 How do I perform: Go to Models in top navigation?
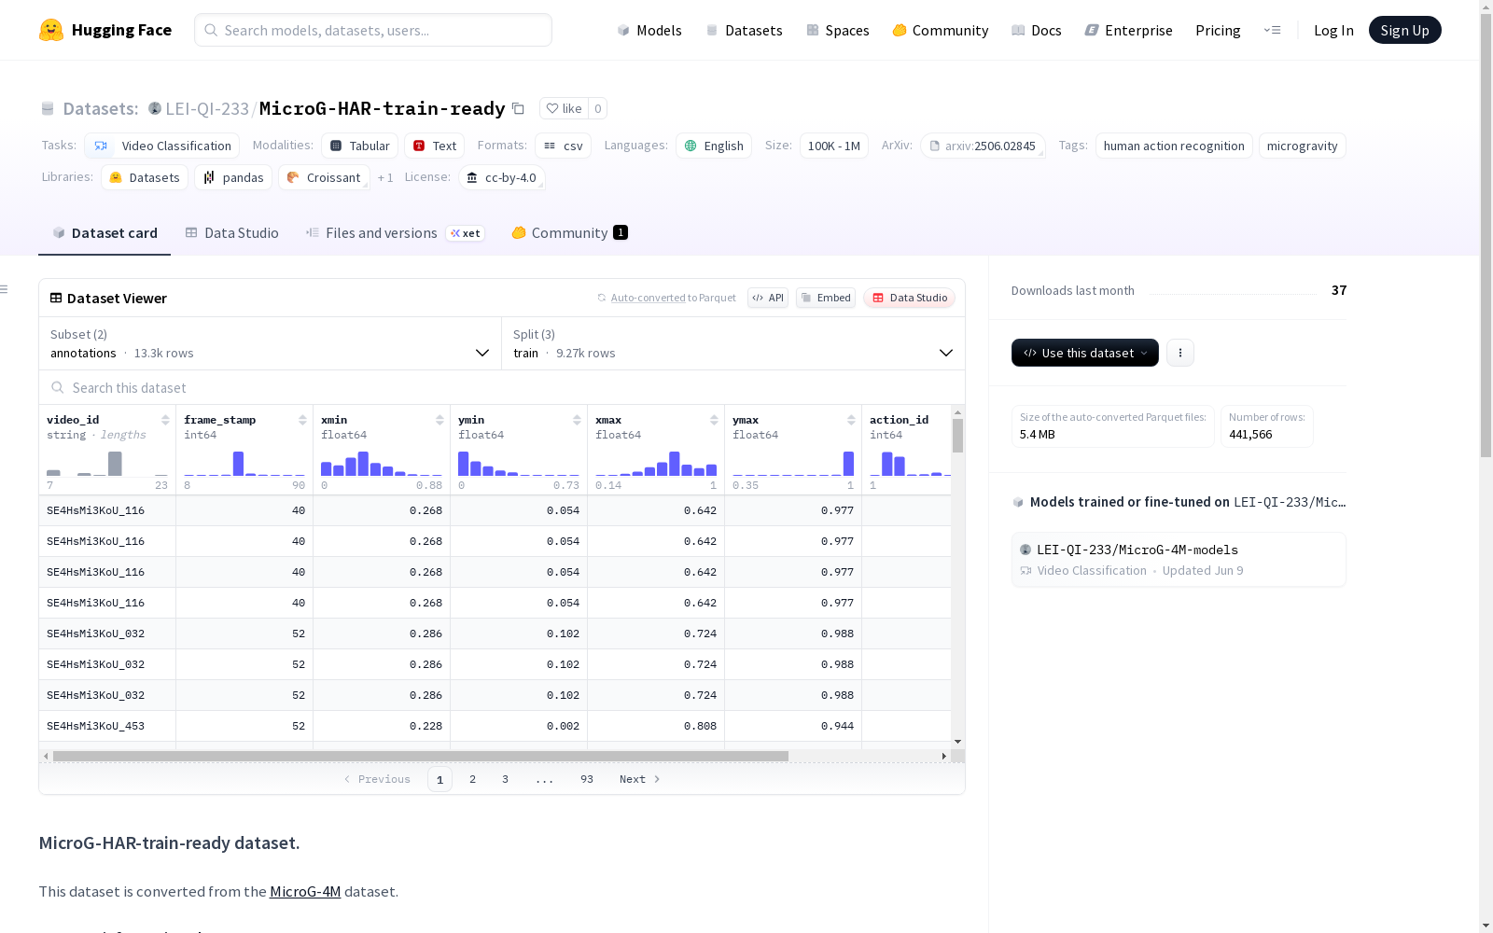(649, 30)
